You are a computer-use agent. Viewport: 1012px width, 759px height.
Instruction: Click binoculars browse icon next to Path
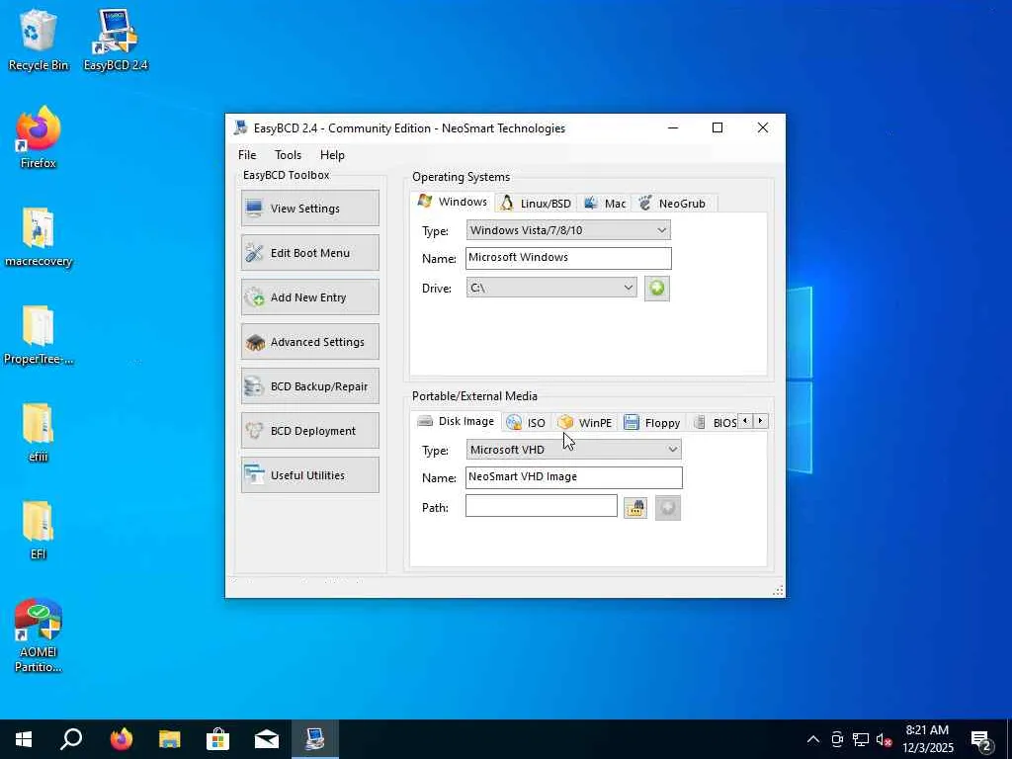coord(635,507)
